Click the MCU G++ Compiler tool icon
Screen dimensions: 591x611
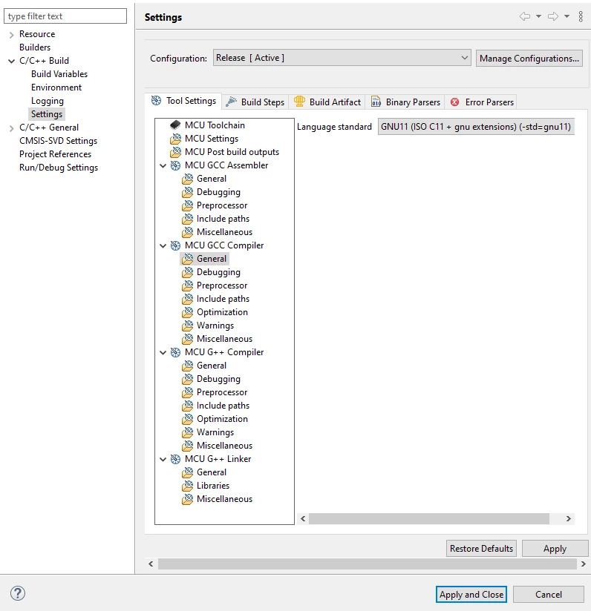[x=175, y=352]
